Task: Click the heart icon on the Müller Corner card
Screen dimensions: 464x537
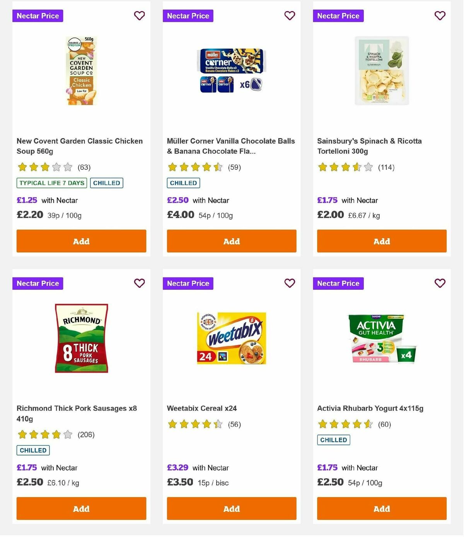Action: tap(290, 16)
